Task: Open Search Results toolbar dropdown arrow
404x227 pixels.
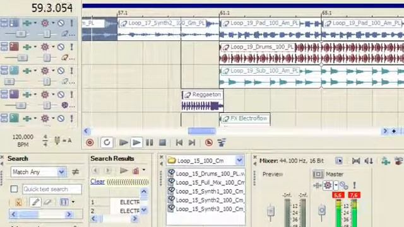Action: [144, 170]
